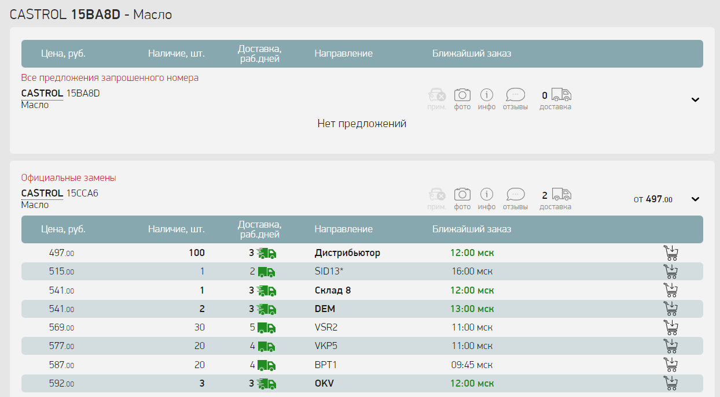Screen dimensions: 720x397
Task: Open reviews bubble for CASTROL 15BA8D
Action: 515,95
